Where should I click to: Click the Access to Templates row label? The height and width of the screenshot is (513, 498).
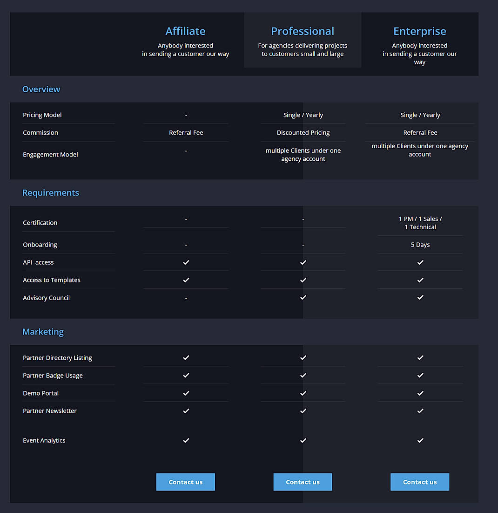(x=52, y=280)
